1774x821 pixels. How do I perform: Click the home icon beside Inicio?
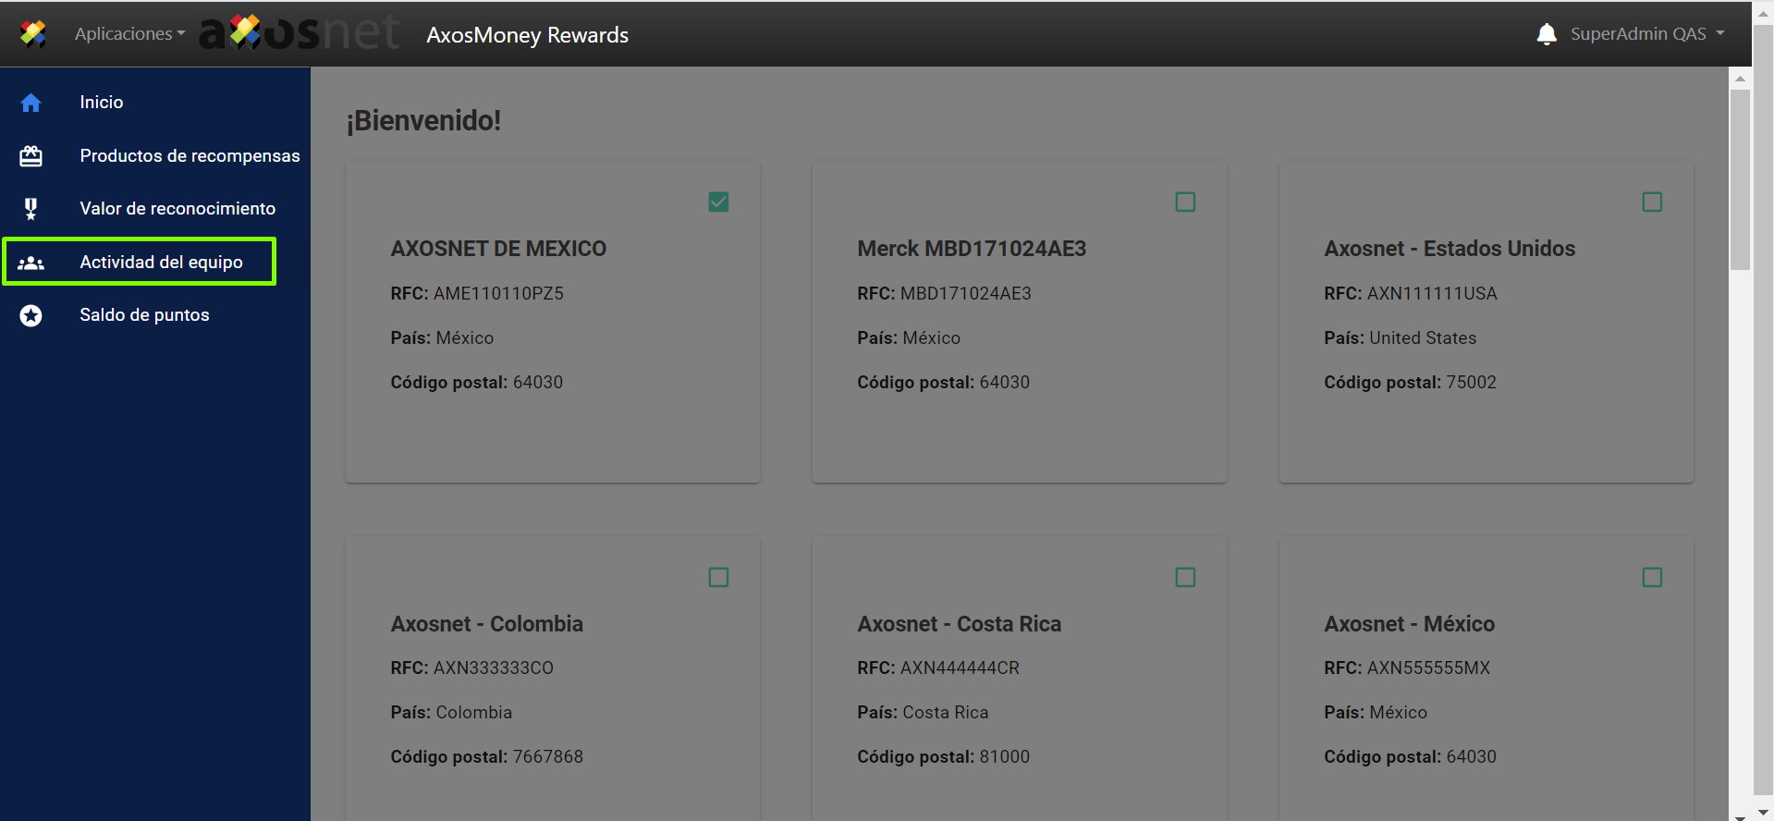31,103
